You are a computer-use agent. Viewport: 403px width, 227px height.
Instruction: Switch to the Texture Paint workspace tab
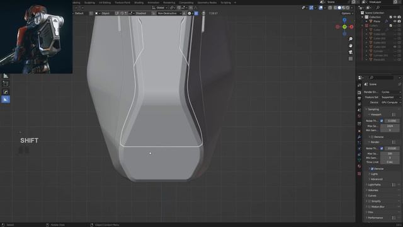pos(122,3)
